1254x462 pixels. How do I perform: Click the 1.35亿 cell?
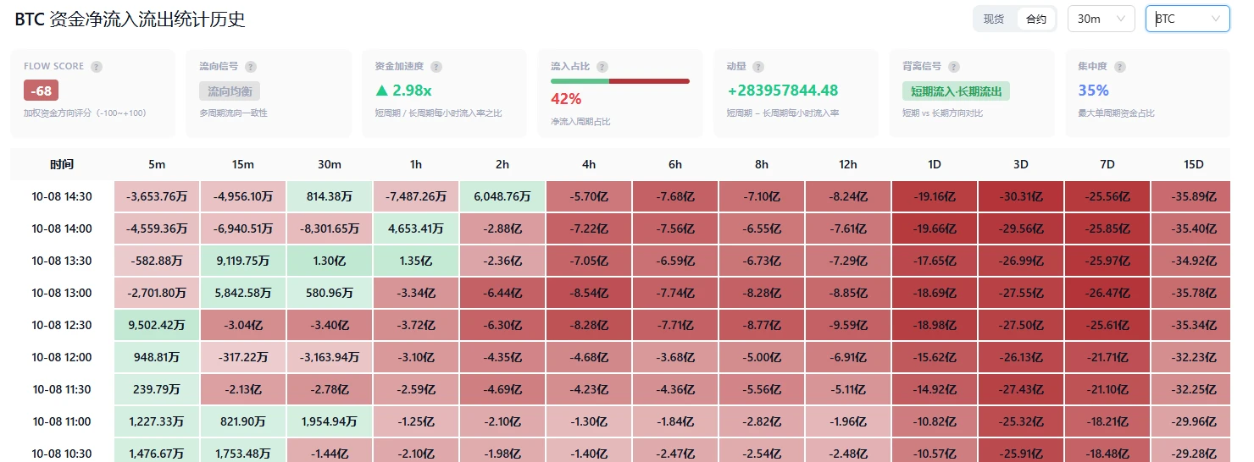pos(416,261)
